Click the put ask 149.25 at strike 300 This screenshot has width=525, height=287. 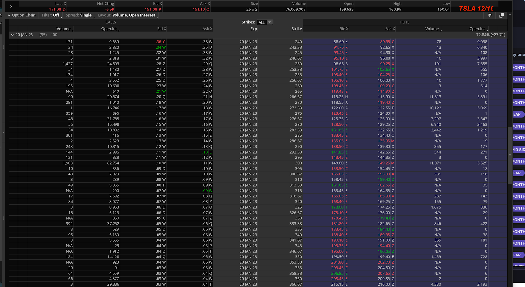click(x=384, y=163)
